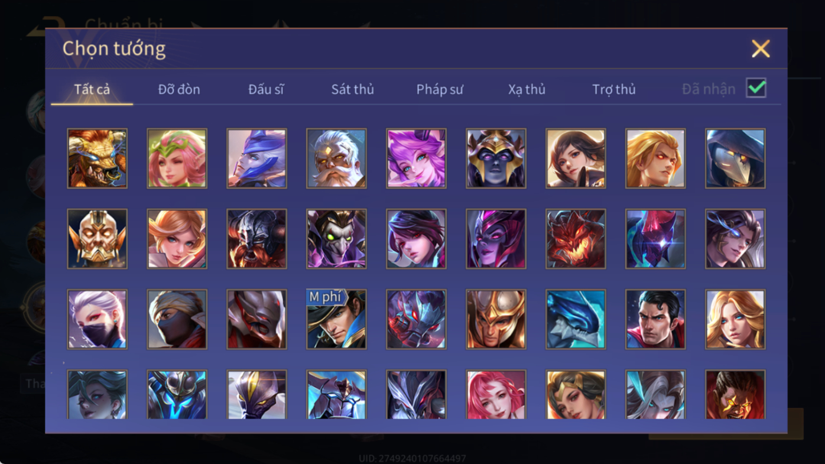Screen dimensions: 825x464
Task: Select the blue shark hero portrait
Action: pyautogui.click(x=576, y=319)
